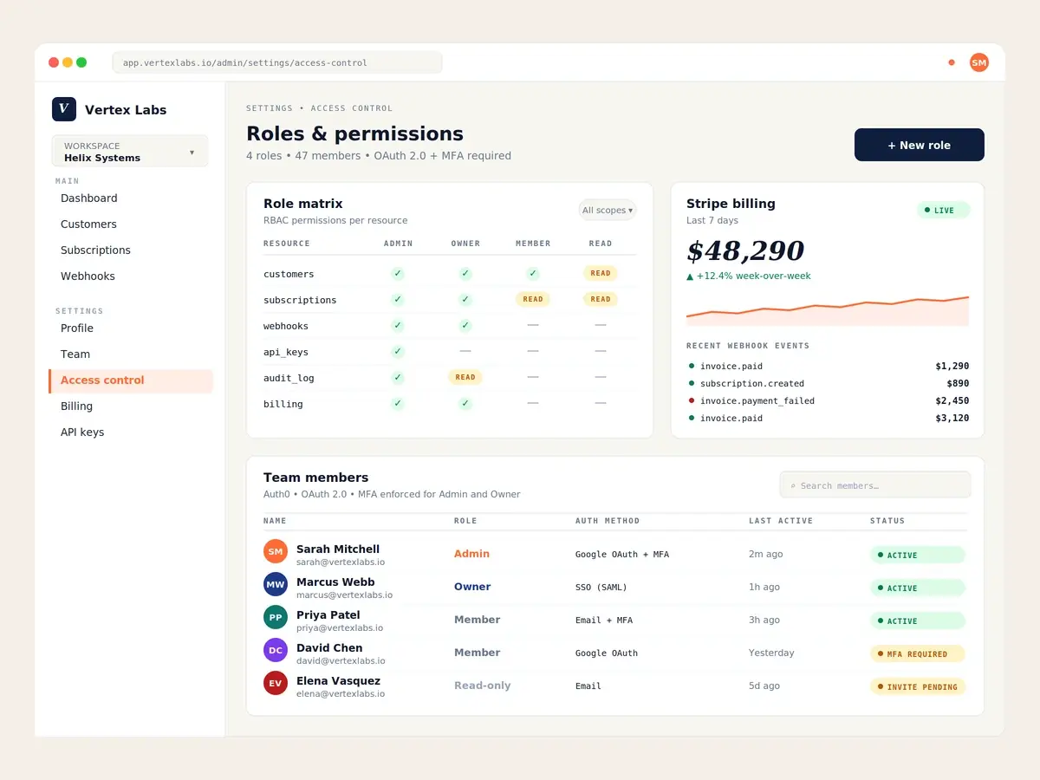Toggle billing permission check for Admin
Image resolution: width=1040 pixels, height=780 pixels.
coord(398,404)
